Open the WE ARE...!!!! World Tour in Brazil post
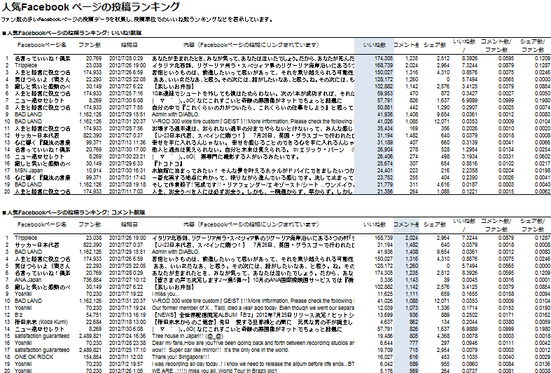Viewport: 551px width, 373px height. coord(214,370)
